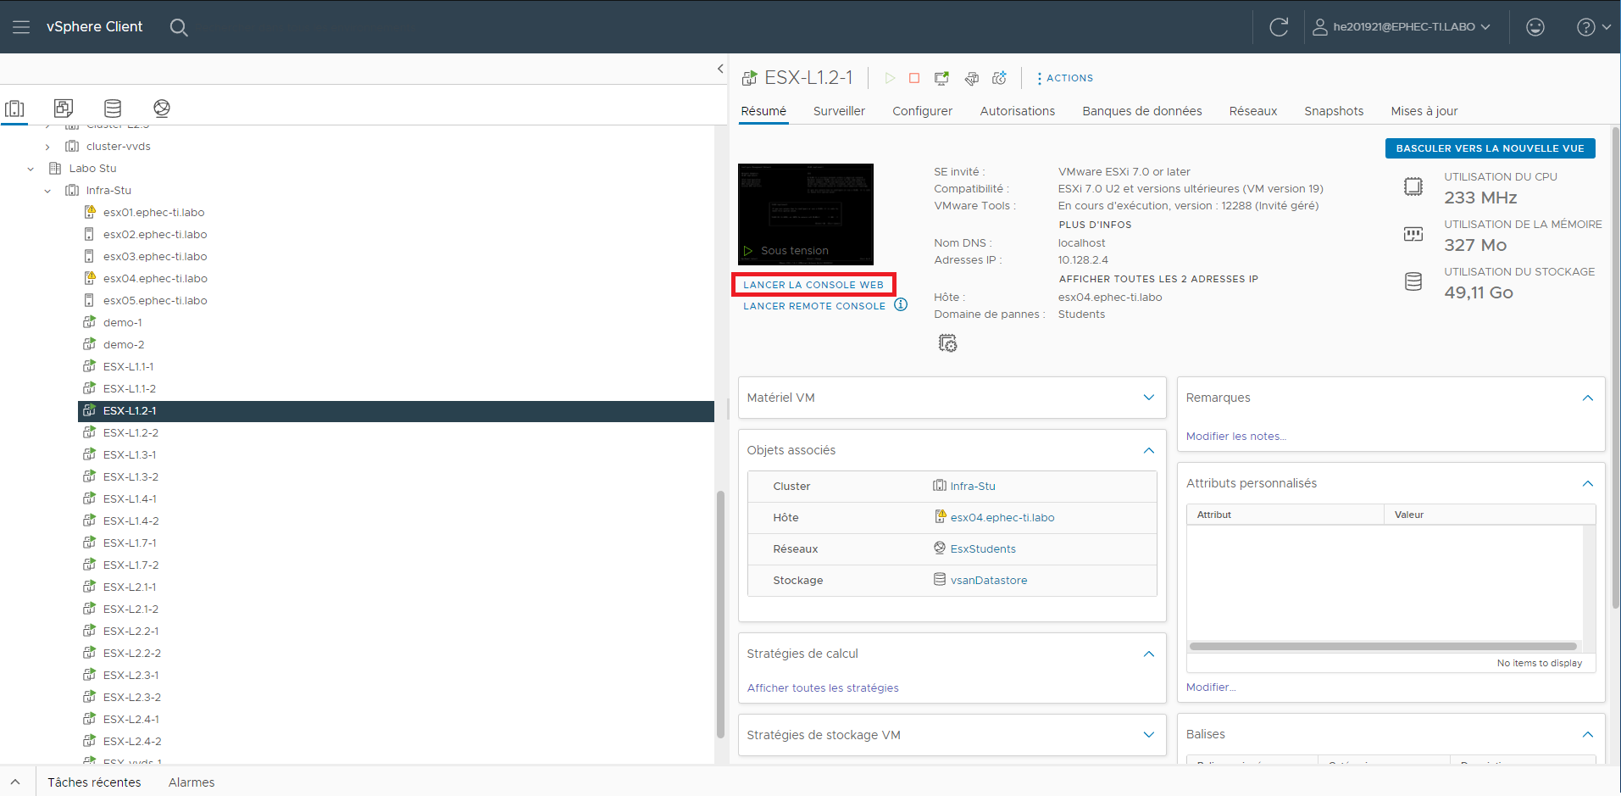
Task: Switch to Hosts and Clusters inventory view
Action: 15,109
